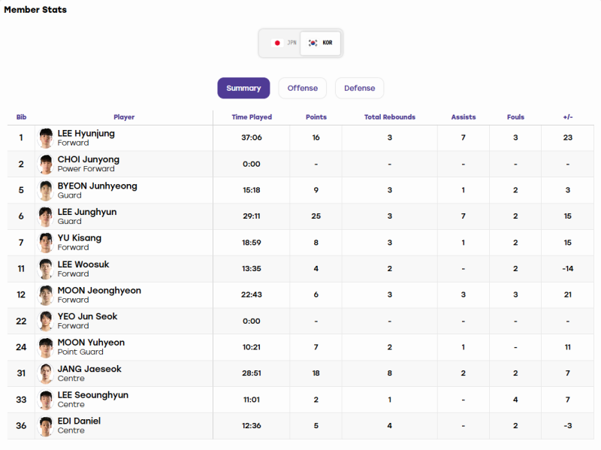Image resolution: width=601 pixels, height=450 pixels.
Task: Click LEE Hyunjung's player photo
Action: tap(46, 138)
